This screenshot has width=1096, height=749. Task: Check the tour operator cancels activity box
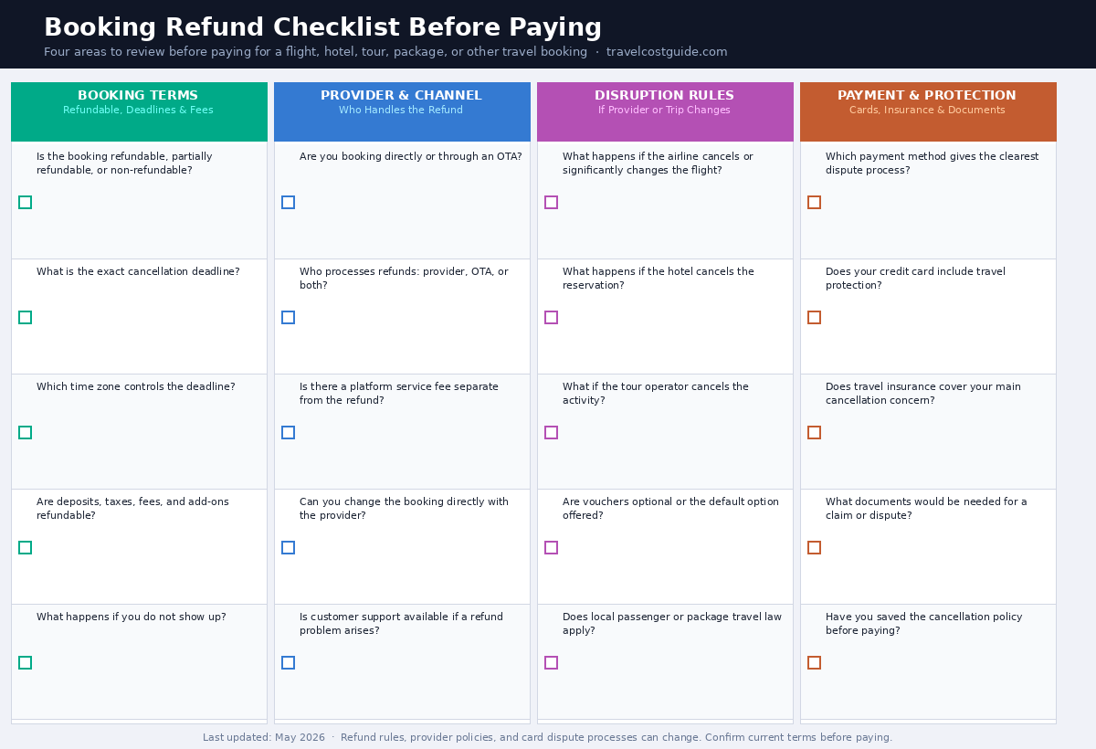[x=551, y=433]
